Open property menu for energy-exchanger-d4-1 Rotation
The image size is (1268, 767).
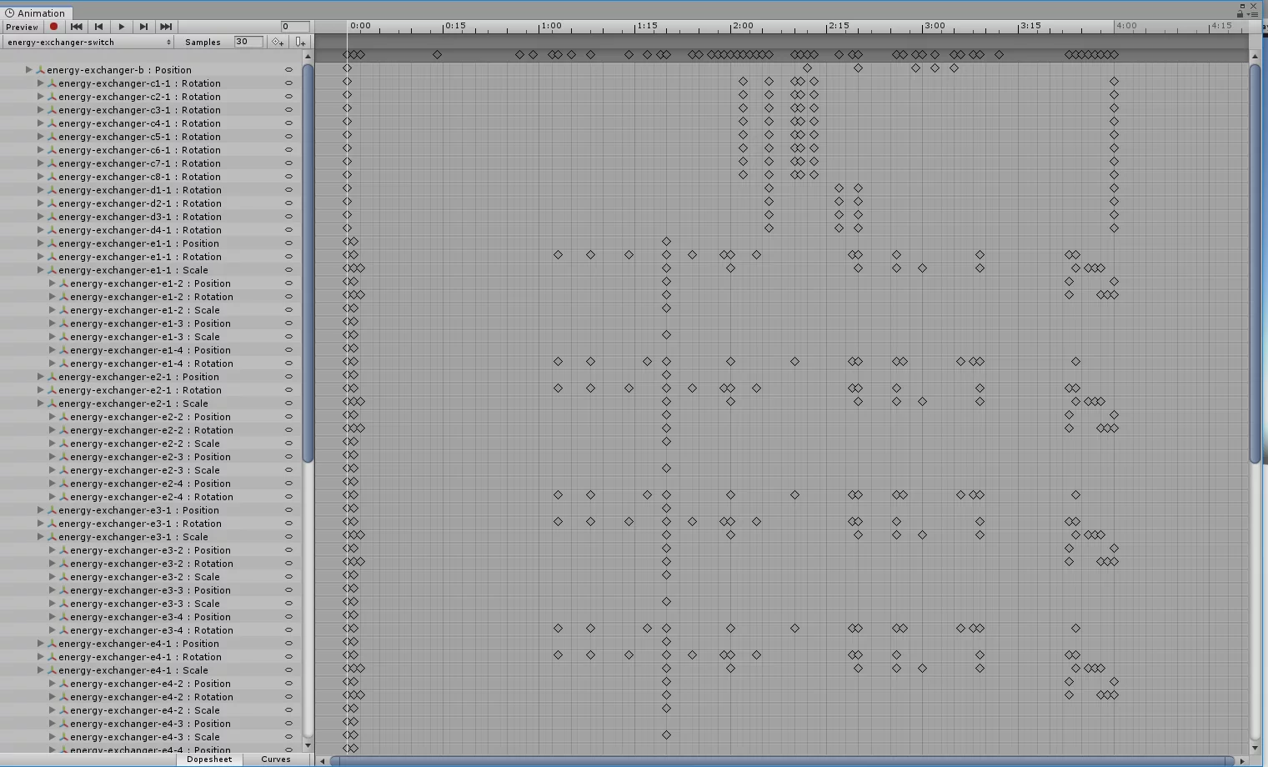(x=289, y=230)
